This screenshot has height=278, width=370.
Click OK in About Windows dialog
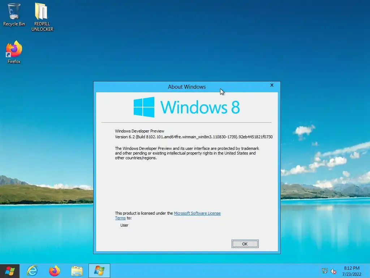[245, 244]
